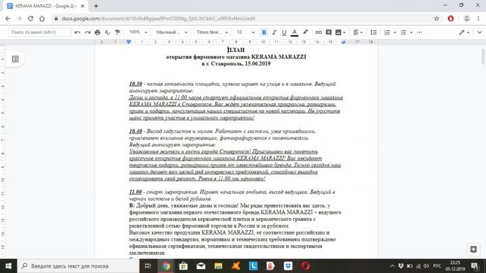Image resolution: width=486 pixels, height=273 pixels.
Task: Click the menu search field
Action: [x=40, y=32]
